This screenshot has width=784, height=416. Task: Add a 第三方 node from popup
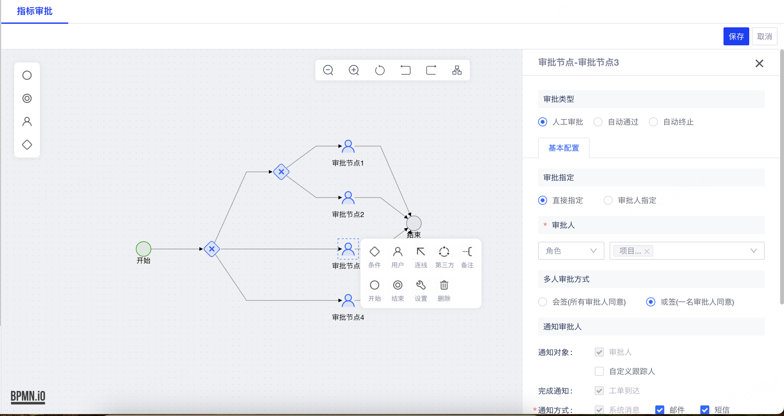tap(444, 257)
